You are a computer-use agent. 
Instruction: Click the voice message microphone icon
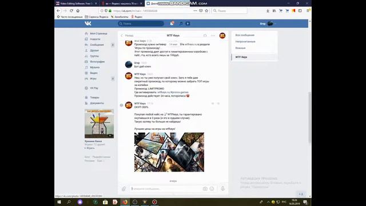pyautogui.click(x=222, y=188)
